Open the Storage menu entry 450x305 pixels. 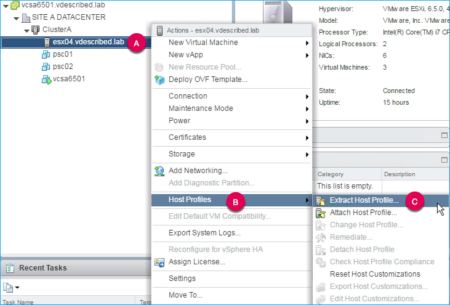click(x=231, y=154)
